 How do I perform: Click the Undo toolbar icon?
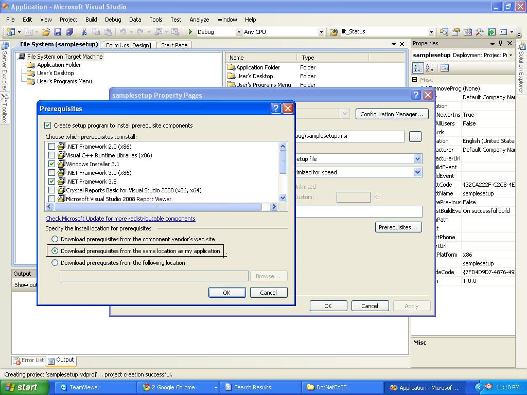[x=122, y=32]
